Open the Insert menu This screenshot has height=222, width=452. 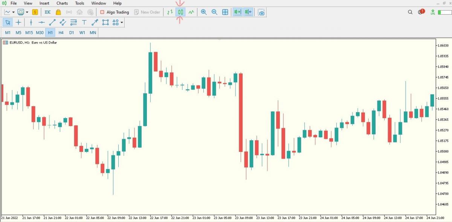coord(44,3)
